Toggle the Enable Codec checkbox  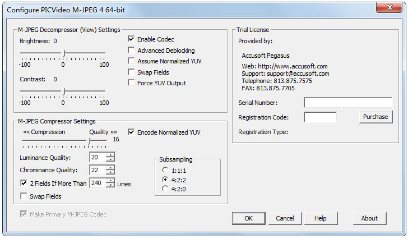pos(131,39)
